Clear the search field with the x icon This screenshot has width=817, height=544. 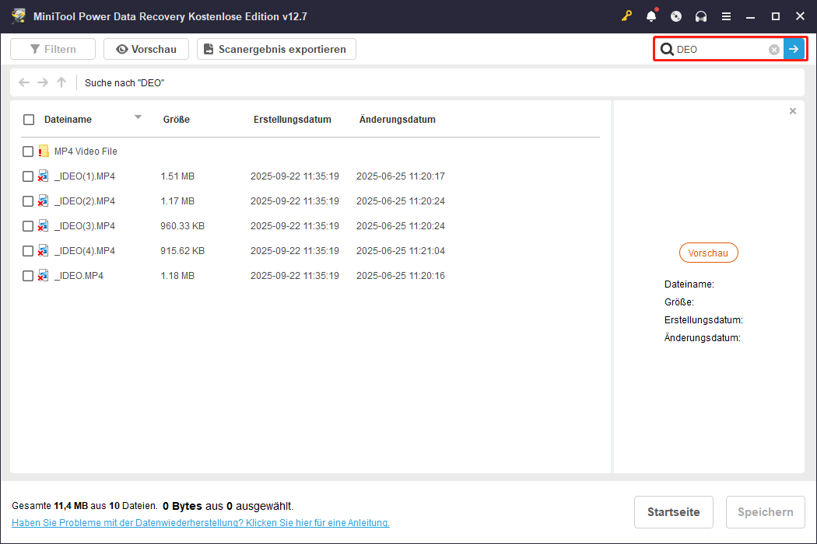[773, 49]
